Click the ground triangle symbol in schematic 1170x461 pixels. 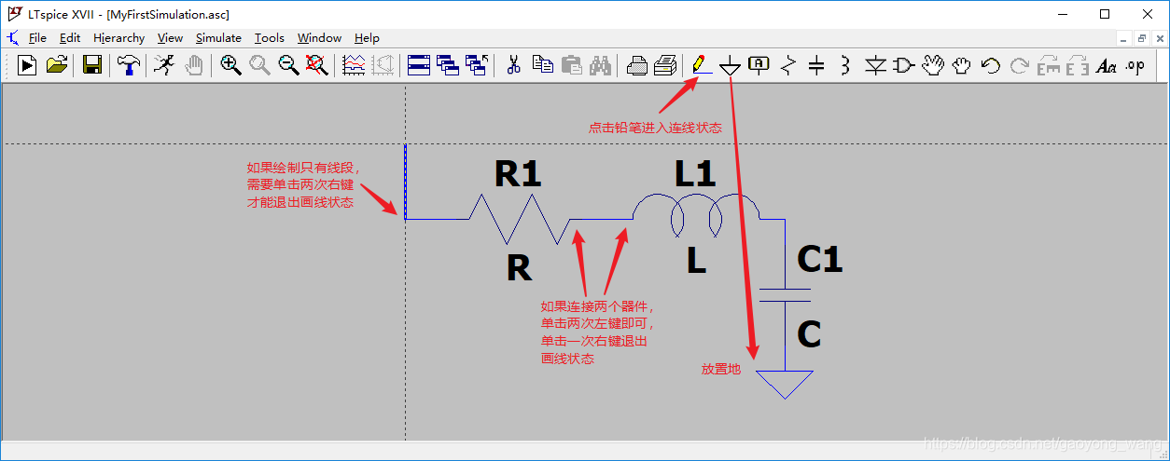pyautogui.click(x=785, y=385)
